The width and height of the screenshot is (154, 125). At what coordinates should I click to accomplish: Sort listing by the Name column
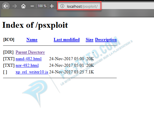pyautogui.click(x=32, y=40)
